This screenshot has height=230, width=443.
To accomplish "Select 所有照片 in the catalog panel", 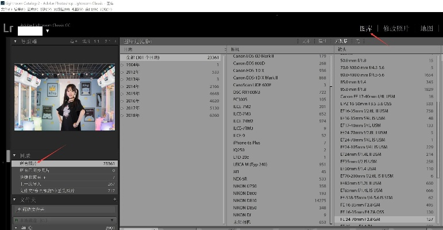I will (64, 163).
